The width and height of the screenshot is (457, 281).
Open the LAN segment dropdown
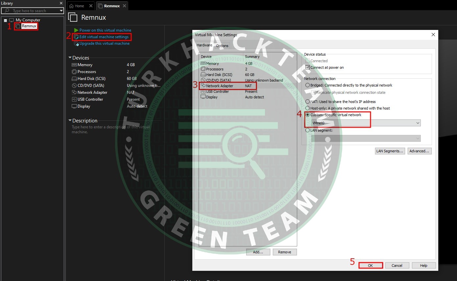click(x=366, y=139)
